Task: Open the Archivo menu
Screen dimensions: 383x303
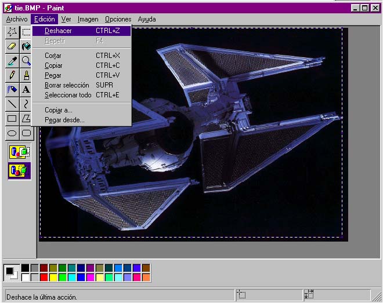Action: click(x=17, y=19)
